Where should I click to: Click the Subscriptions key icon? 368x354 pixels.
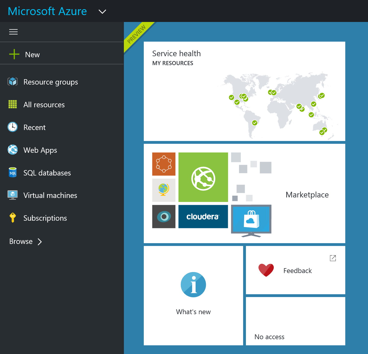click(13, 218)
